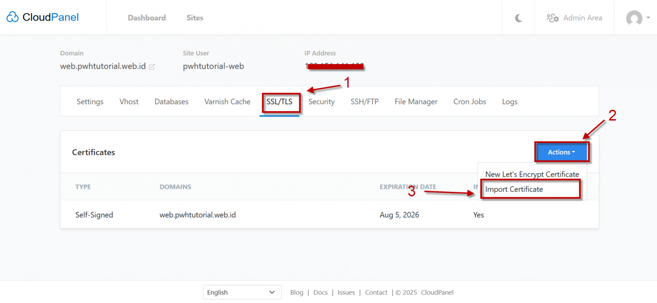Open the Issues footer link
Viewport: 657px width, 303px height.
click(x=346, y=292)
